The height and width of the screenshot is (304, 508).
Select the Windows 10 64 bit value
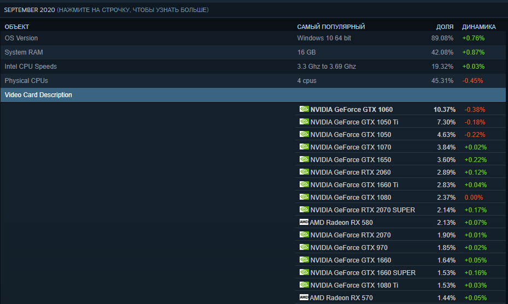click(324, 38)
